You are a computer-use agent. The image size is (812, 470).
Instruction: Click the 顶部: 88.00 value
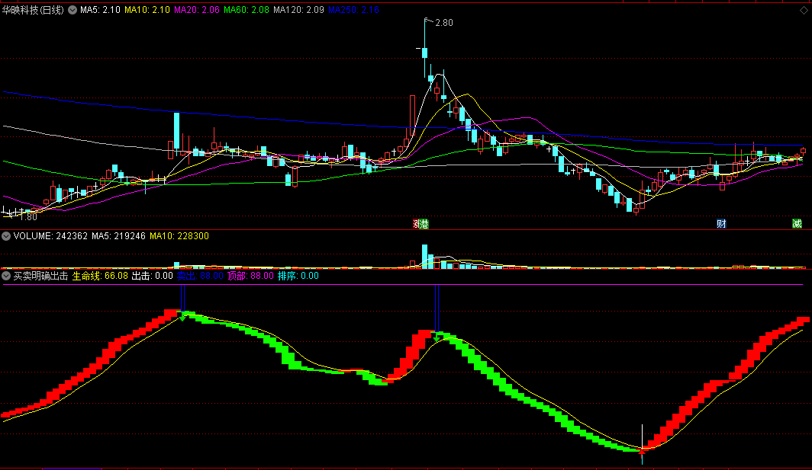(250, 276)
